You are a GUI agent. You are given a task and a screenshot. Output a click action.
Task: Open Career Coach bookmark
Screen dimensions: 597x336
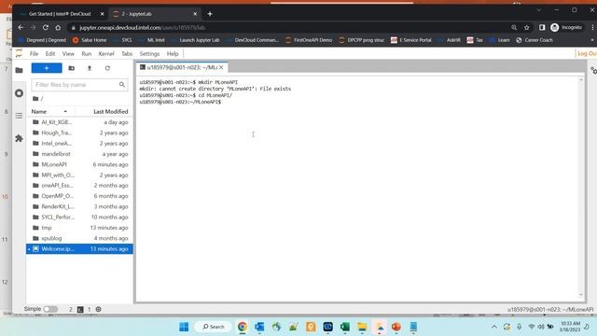[x=535, y=40]
